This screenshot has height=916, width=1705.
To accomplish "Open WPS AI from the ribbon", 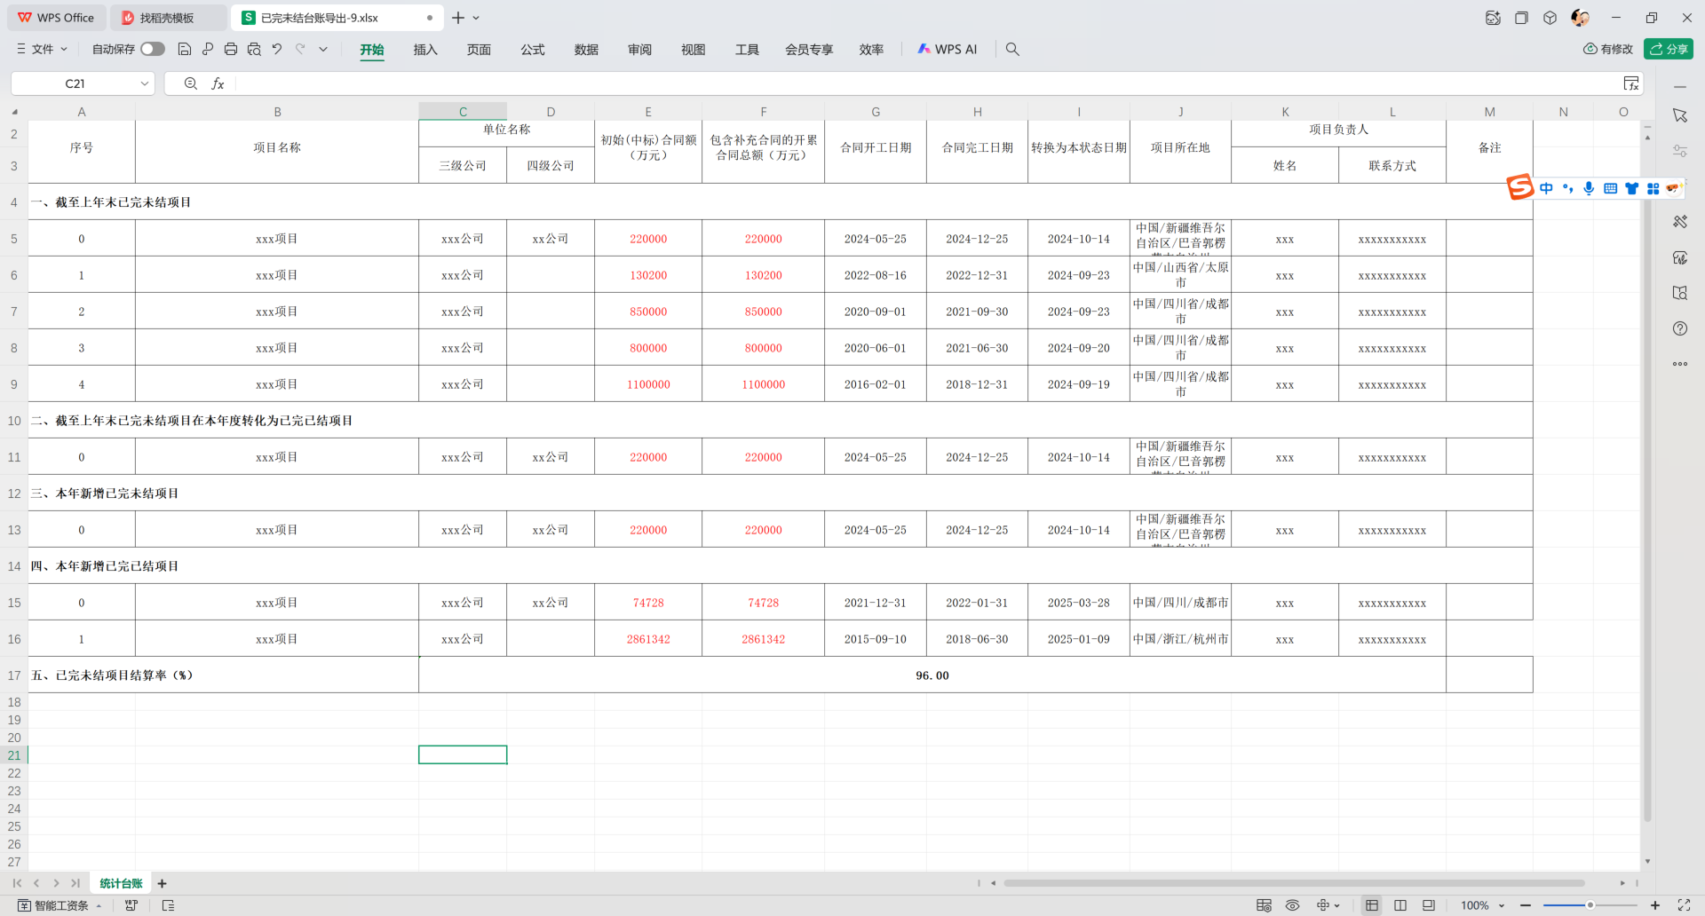I will [948, 50].
